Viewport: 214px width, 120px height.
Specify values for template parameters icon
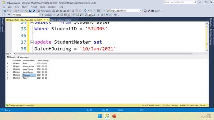[x=115, y=15]
